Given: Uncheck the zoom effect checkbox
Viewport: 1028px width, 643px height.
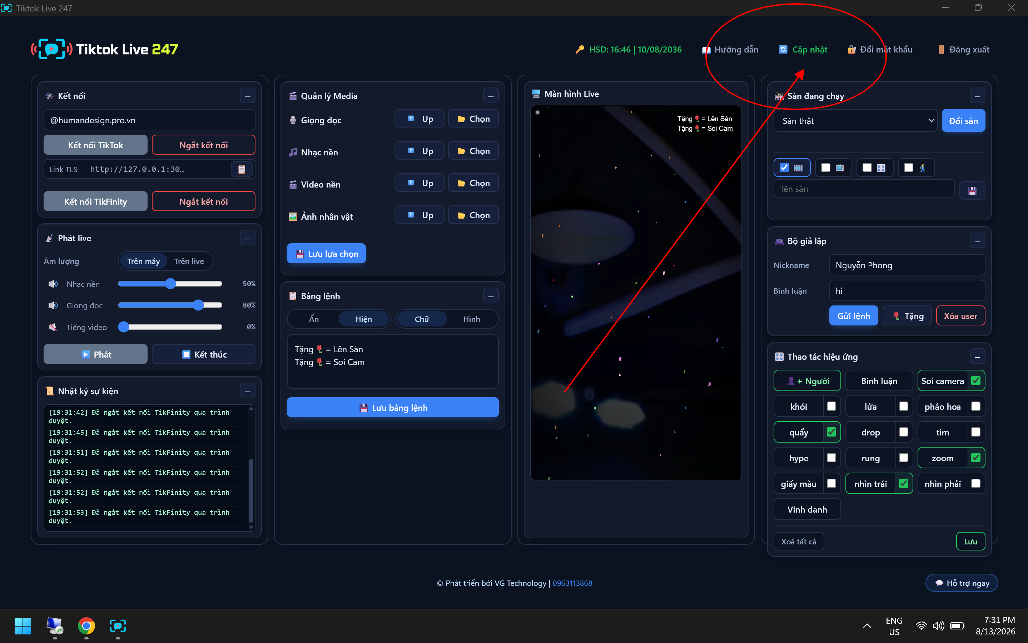Looking at the screenshot, I should point(976,458).
